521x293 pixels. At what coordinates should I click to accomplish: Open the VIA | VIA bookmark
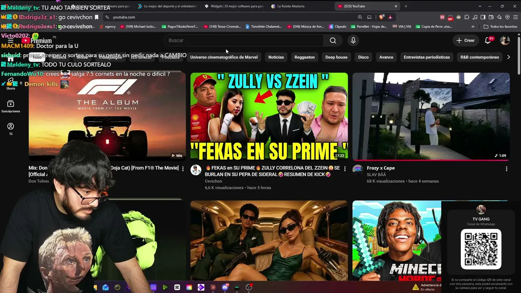point(402,26)
